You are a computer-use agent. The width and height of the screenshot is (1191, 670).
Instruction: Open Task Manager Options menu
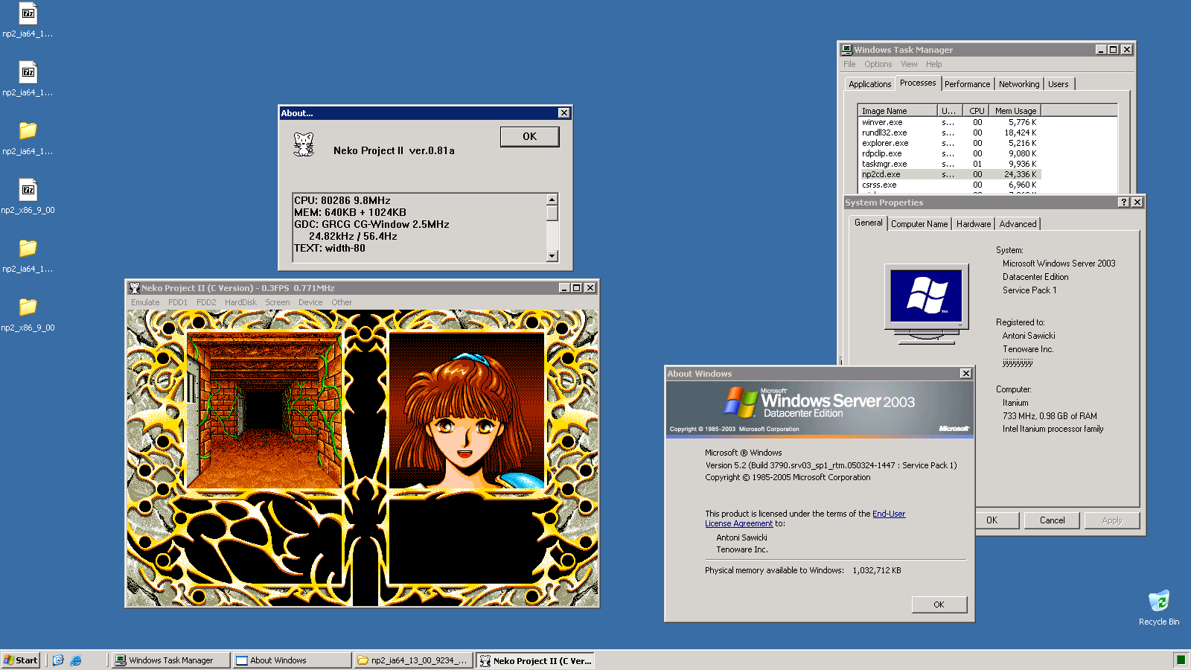coord(878,64)
